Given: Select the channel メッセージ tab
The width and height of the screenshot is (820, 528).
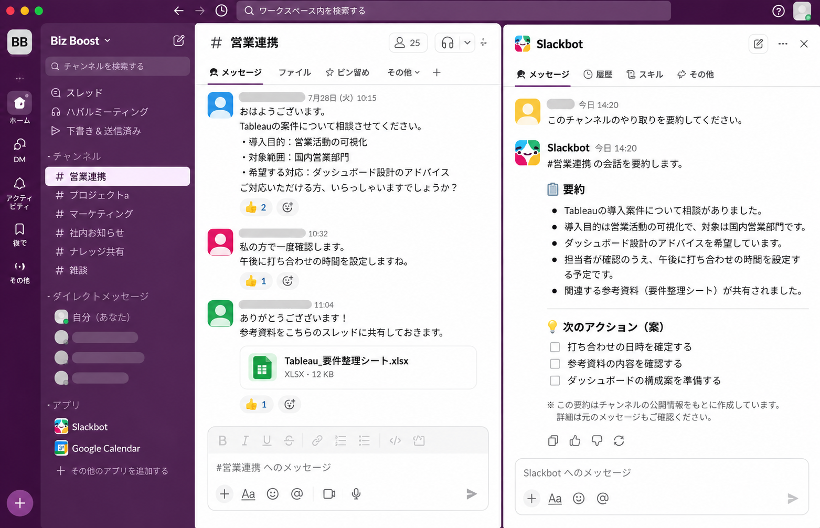Looking at the screenshot, I should click(236, 72).
